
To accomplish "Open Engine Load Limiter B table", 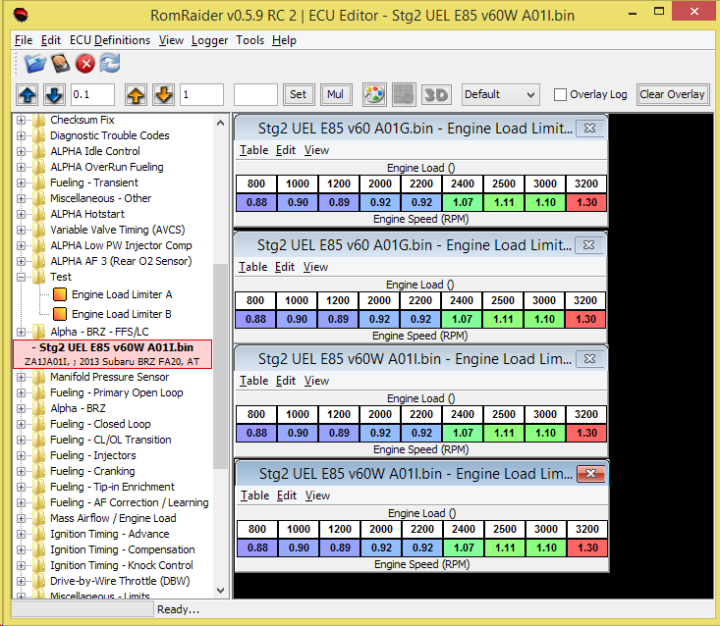I will (121, 314).
